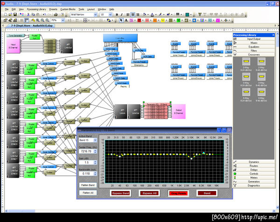
Task: Click the Cut scissors icon
Action: 28,14
